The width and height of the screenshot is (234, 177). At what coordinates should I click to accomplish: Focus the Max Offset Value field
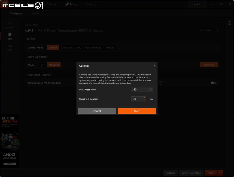[140, 89]
